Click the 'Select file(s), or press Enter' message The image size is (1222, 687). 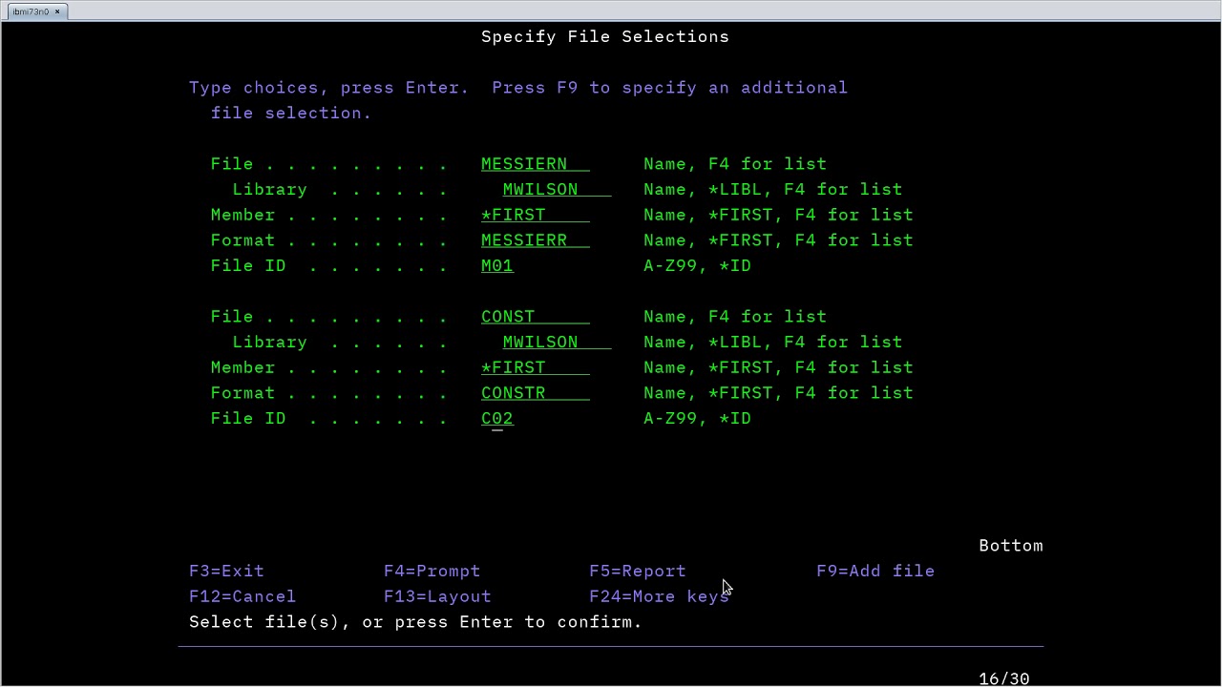pos(415,622)
